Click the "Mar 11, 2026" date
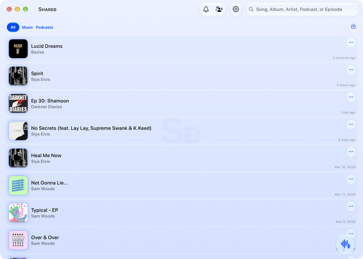 tap(345, 194)
